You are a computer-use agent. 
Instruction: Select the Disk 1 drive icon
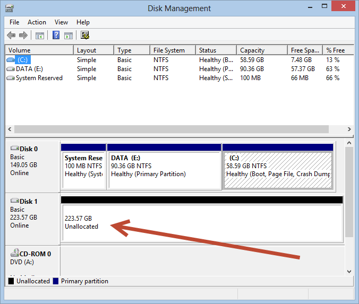click(14, 202)
